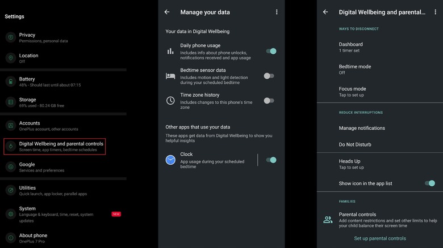Open Focus mode setup
Viewport: 443px width, 248px height.
point(353,91)
